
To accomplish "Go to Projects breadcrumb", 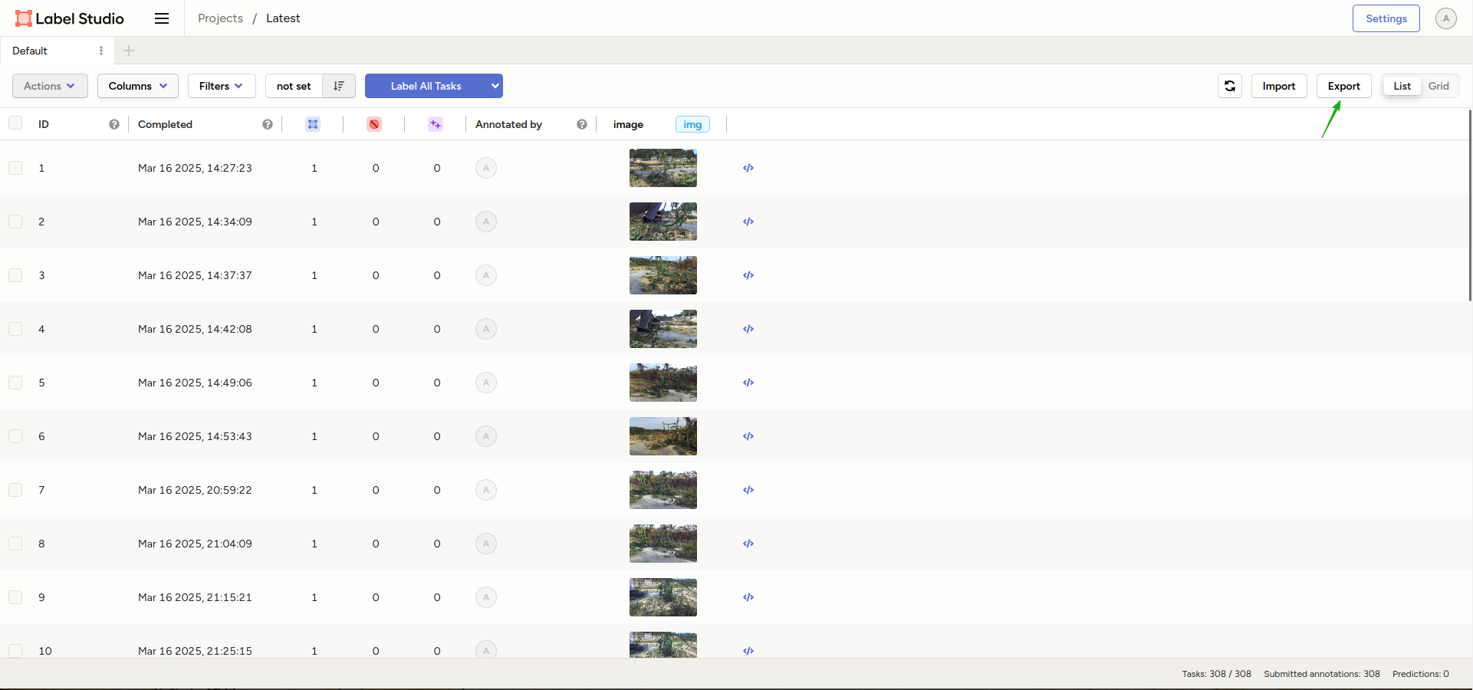I will click(220, 18).
